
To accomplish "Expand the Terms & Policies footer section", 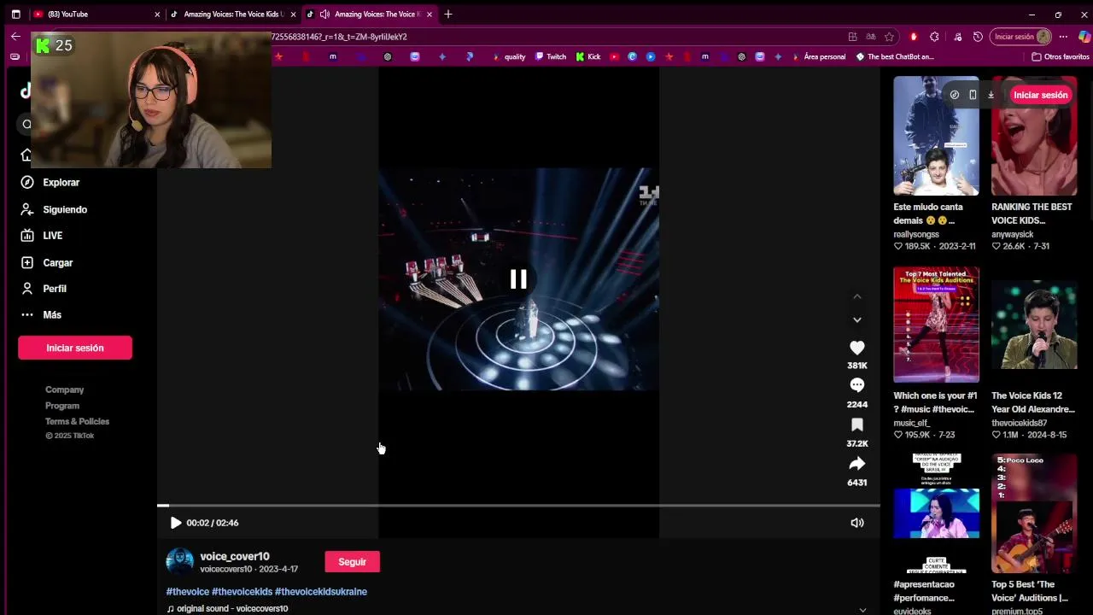I will pos(77,421).
